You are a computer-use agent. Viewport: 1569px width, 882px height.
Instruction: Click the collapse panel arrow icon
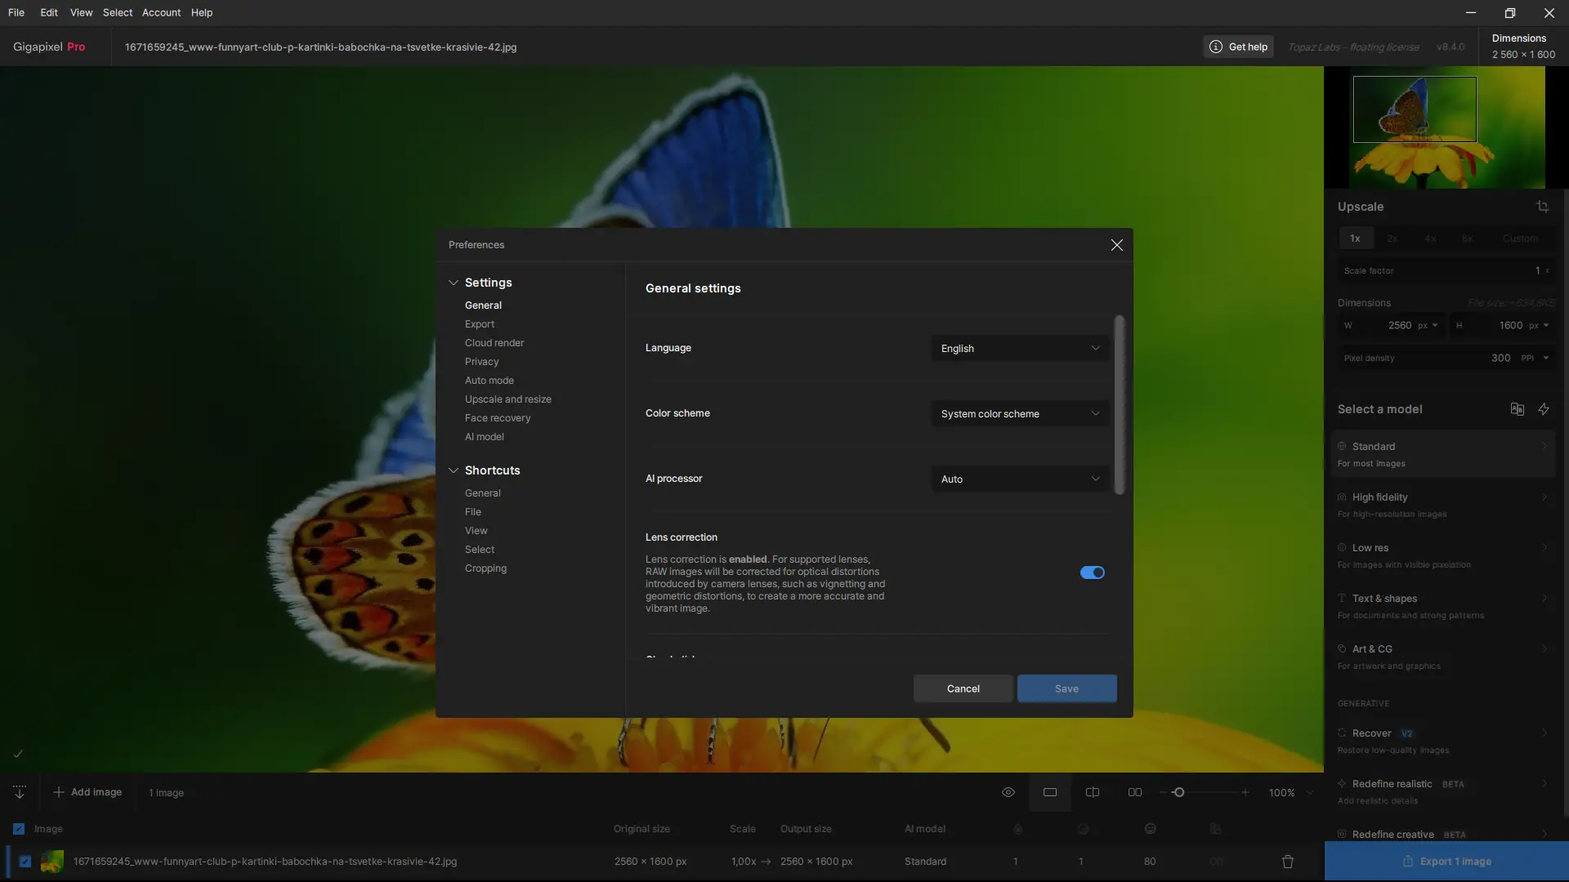[x=20, y=792]
